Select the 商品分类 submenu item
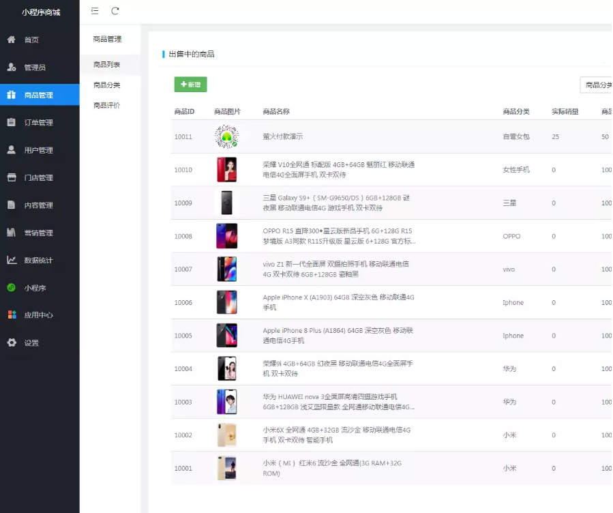The image size is (613, 513). tap(107, 85)
